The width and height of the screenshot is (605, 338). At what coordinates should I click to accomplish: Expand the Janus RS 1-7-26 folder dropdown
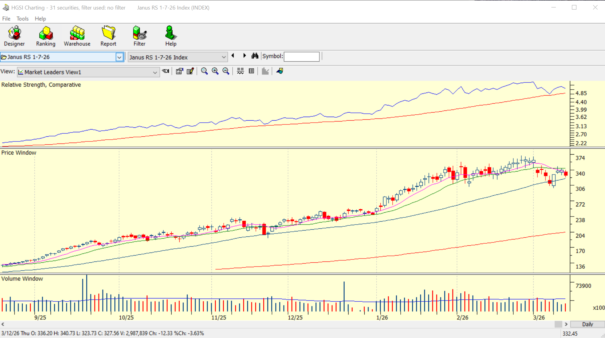[x=119, y=57]
